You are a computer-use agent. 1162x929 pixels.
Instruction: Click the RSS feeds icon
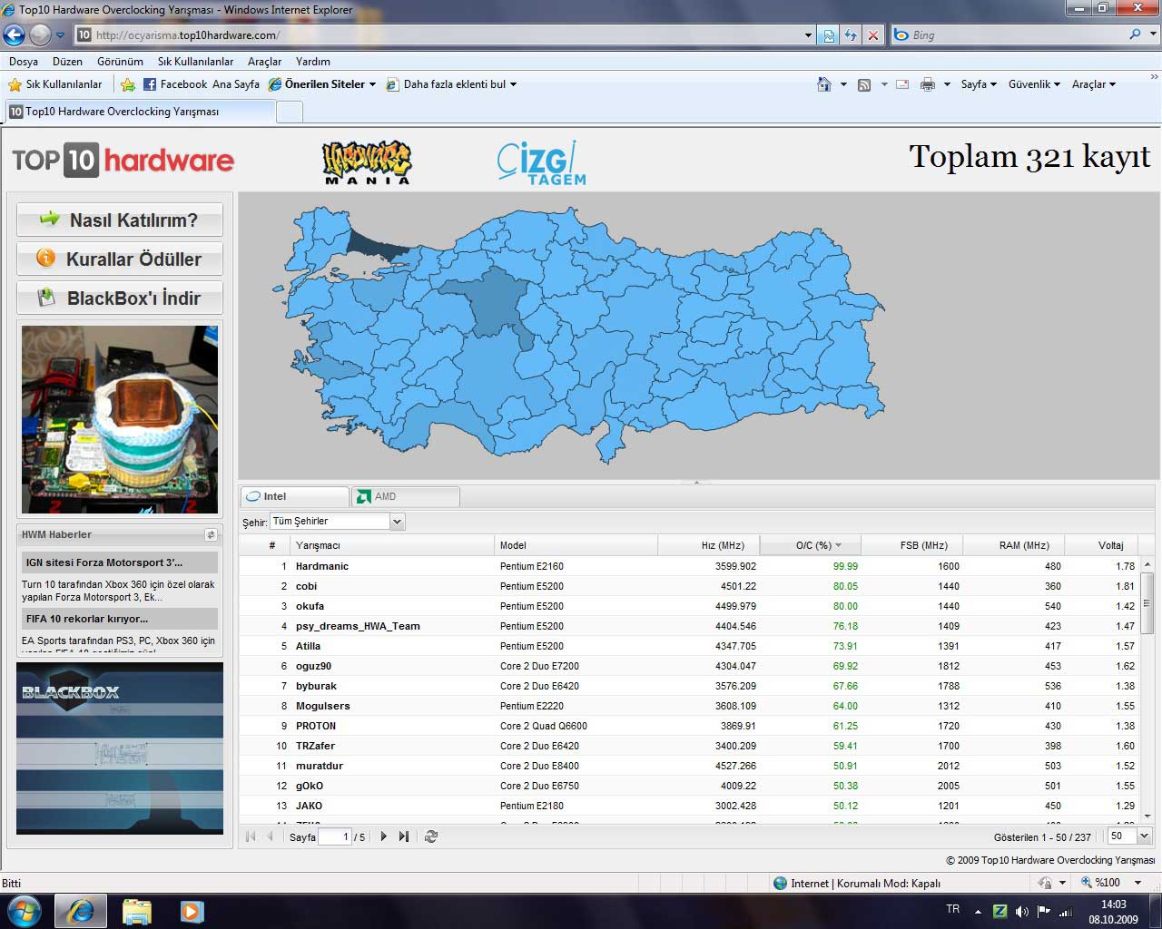[x=864, y=84]
